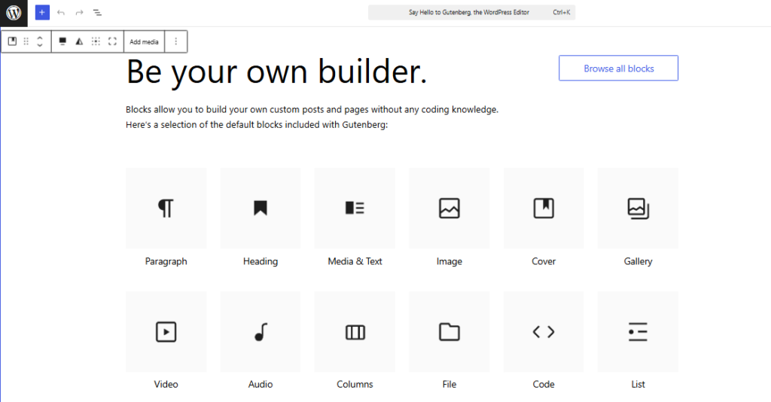Viewport: 771px width, 402px height.
Task: Click the block drag handle icon
Action: (x=26, y=41)
